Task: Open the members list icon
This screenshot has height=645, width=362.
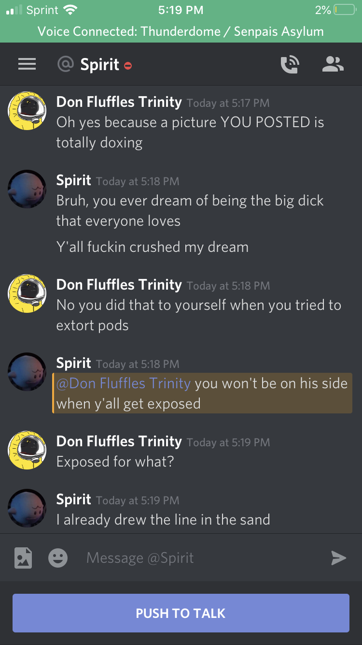Action: click(x=333, y=64)
